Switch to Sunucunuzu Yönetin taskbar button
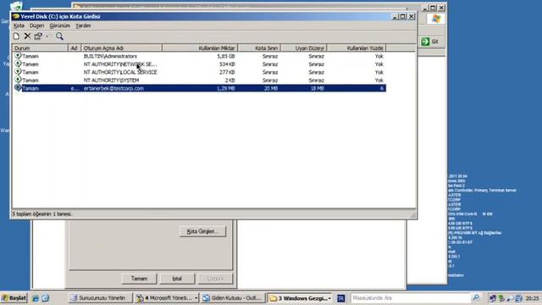 point(101,297)
